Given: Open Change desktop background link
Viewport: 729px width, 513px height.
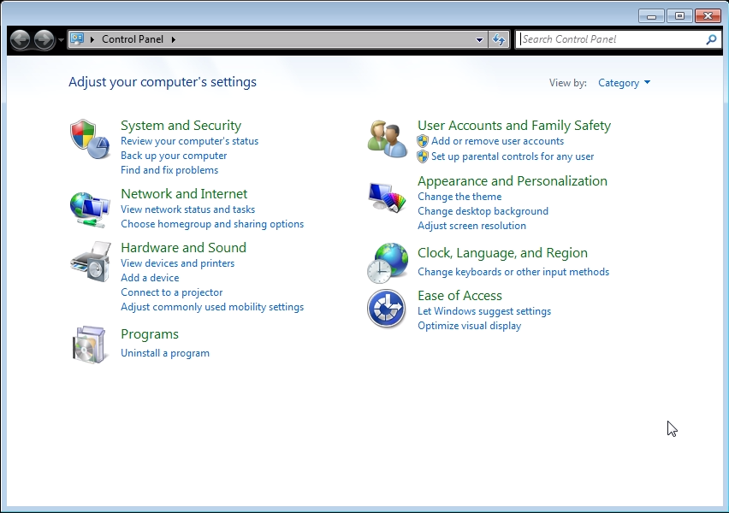Looking at the screenshot, I should click(x=483, y=211).
